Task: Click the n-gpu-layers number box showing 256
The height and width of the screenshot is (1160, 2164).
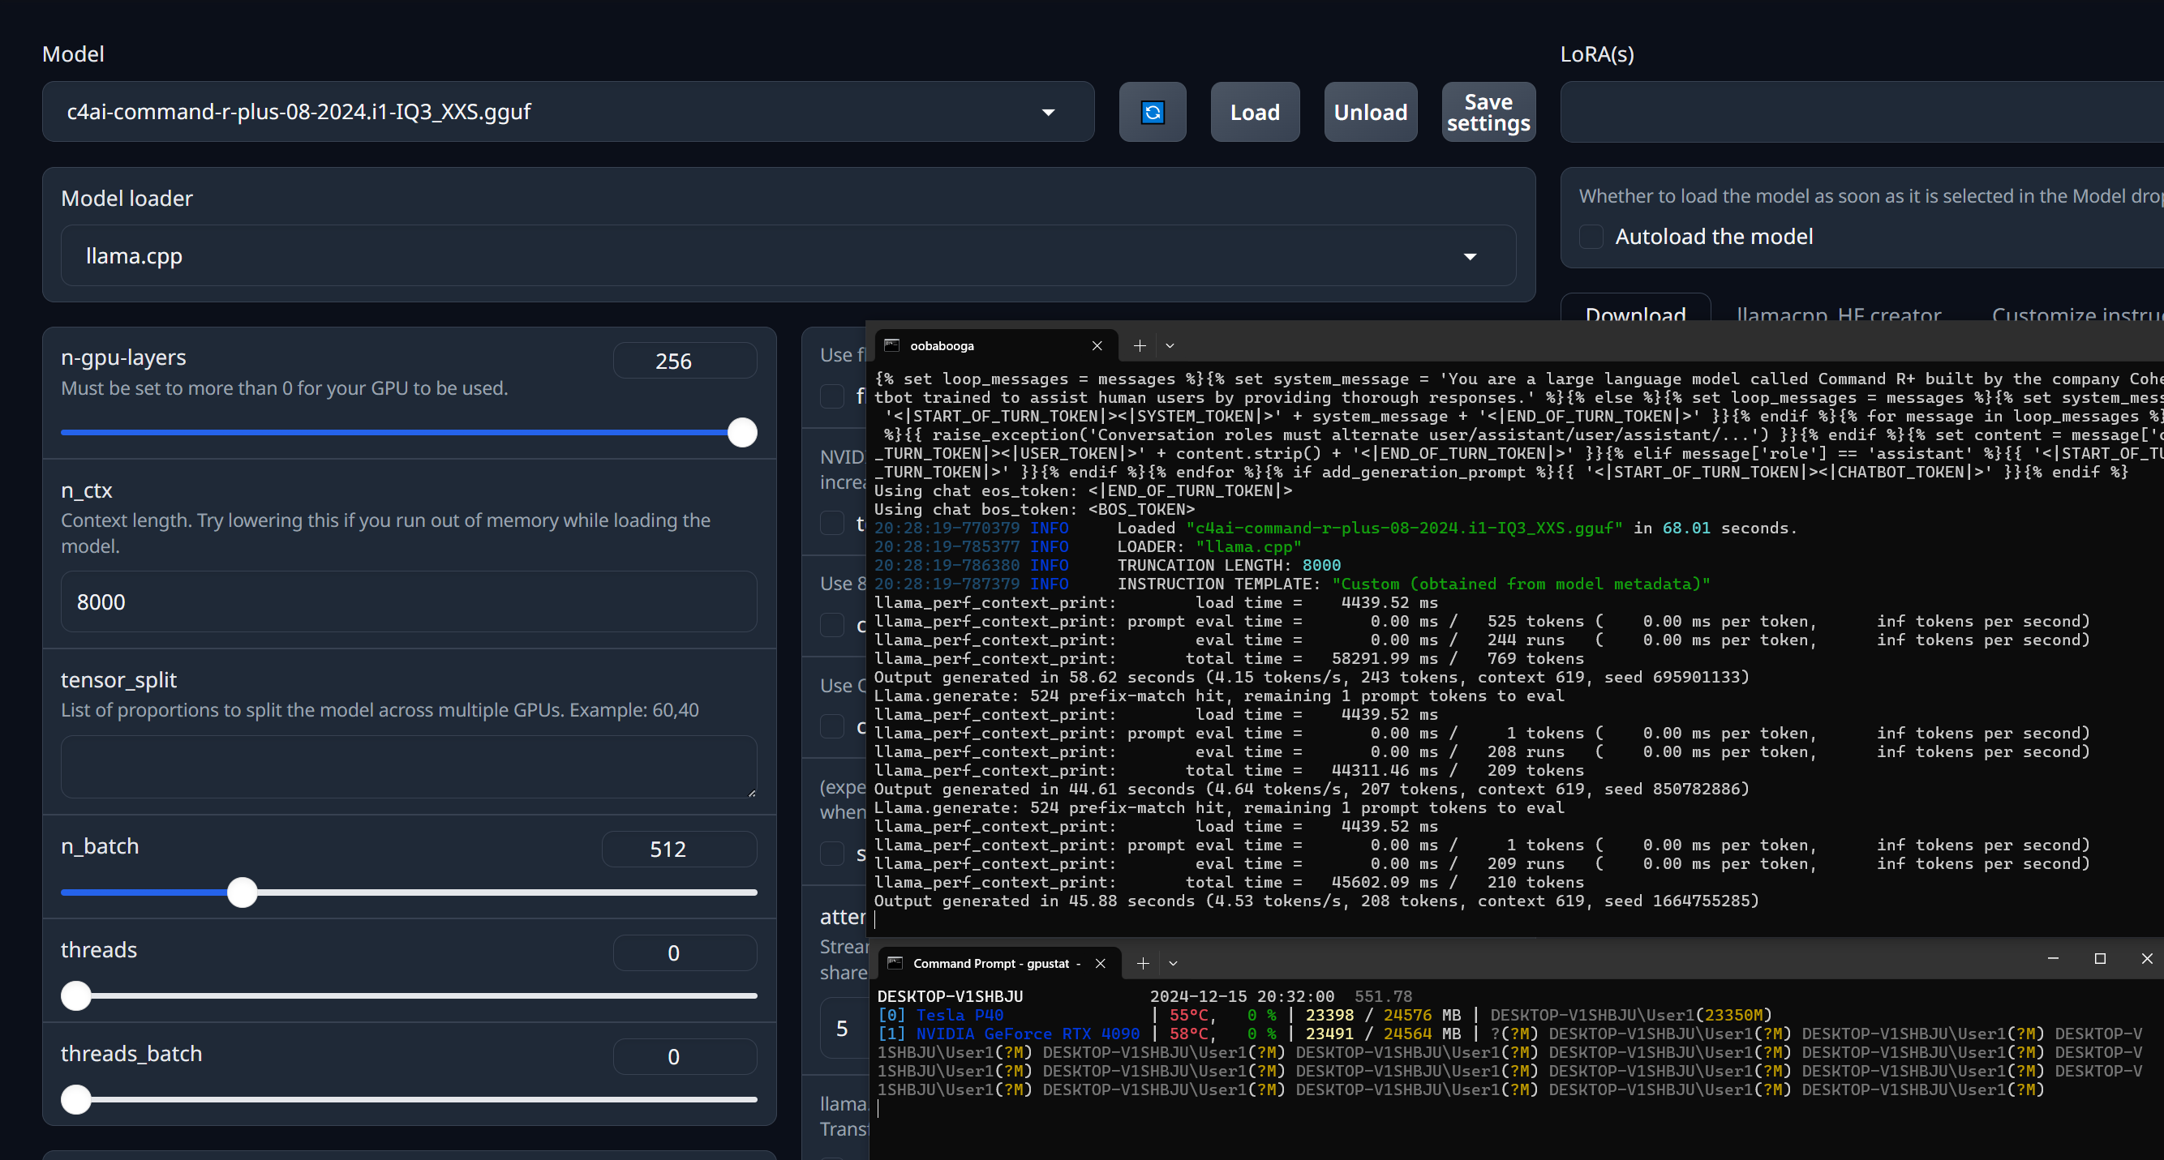Action: coord(685,361)
